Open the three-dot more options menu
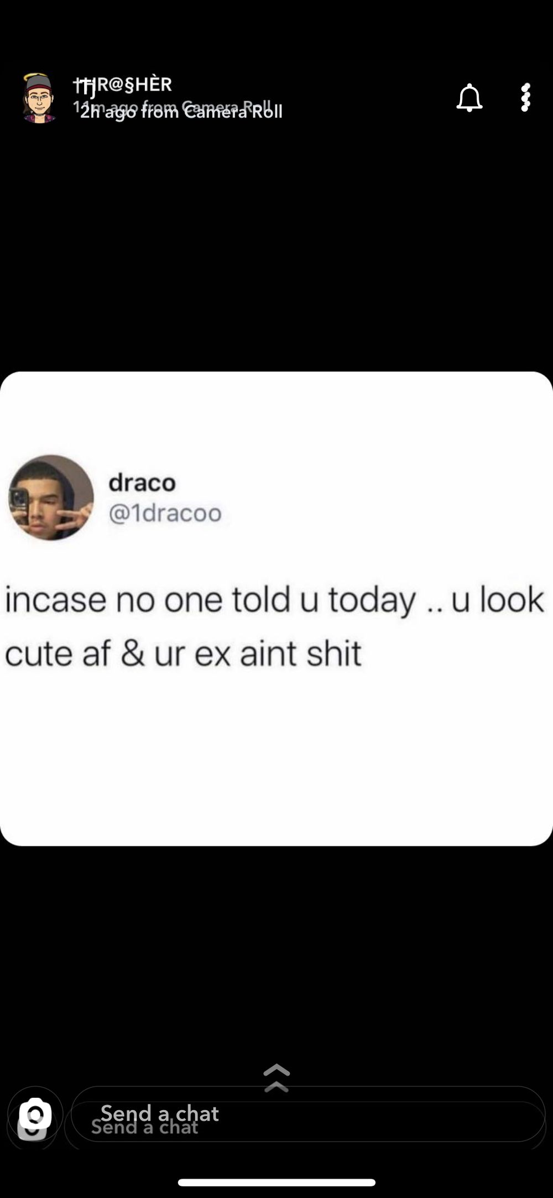Viewport: 553px width, 1198px height. 525,98
